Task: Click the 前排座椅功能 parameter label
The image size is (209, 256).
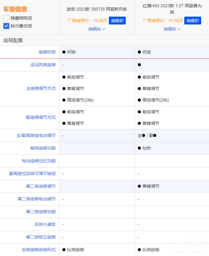Action: 43,148
